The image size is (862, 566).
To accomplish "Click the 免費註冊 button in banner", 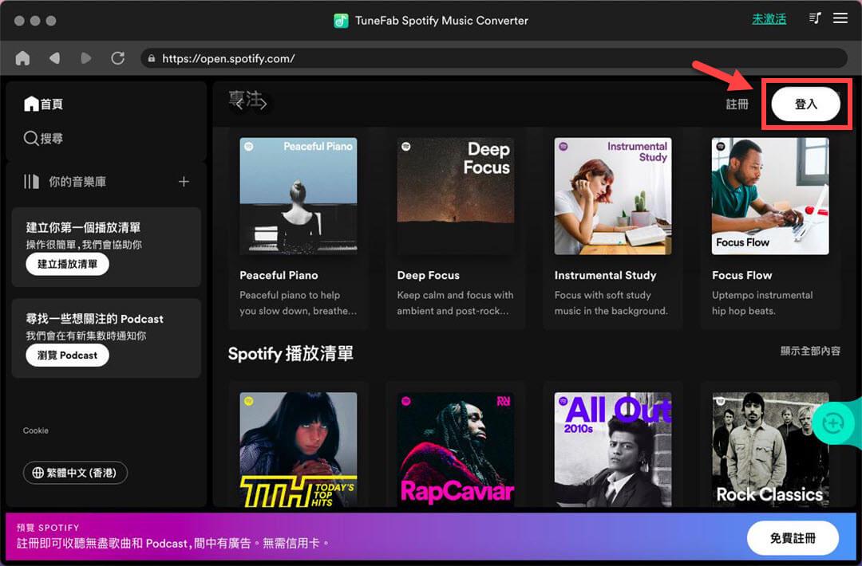I will point(793,538).
